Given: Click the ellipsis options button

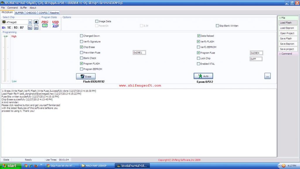Looking at the screenshot, I should (267, 76).
